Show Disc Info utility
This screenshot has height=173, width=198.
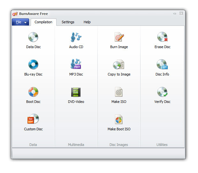162,64
